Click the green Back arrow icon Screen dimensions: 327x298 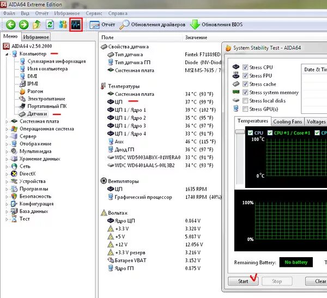point(11,25)
